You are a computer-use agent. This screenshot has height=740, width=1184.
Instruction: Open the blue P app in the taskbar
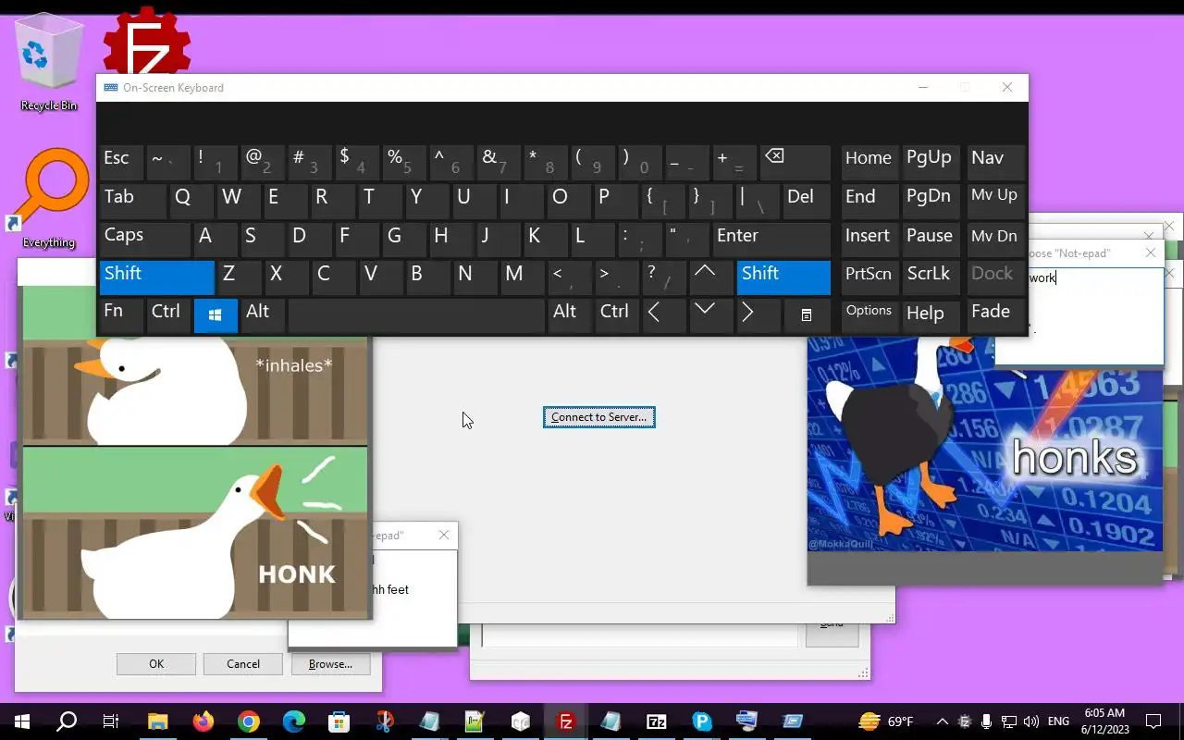[702, 721]
